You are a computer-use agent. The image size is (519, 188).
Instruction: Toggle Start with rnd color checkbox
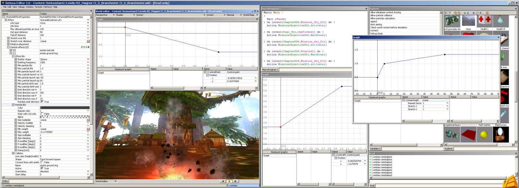(x=42, y=114)
